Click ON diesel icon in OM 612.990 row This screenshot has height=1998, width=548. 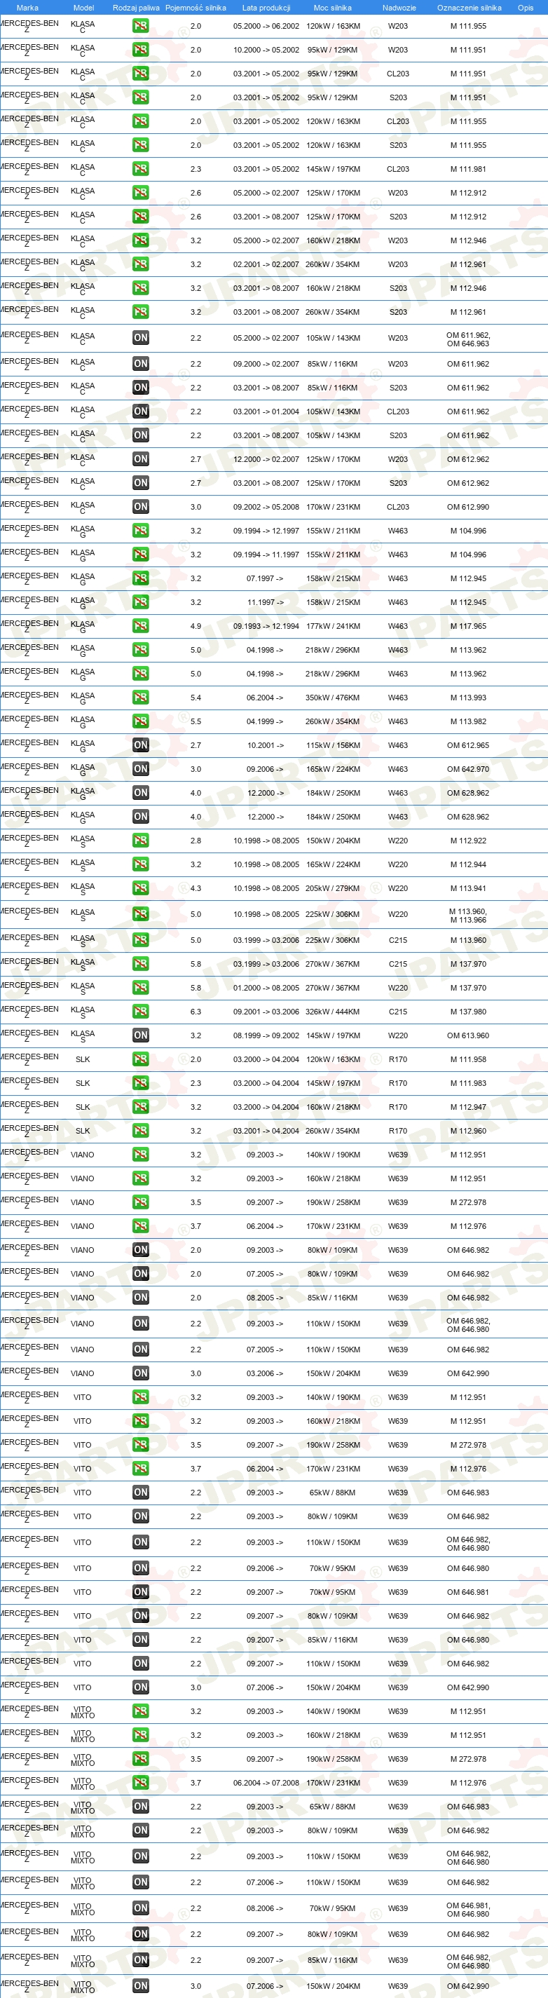coord(140,508)
